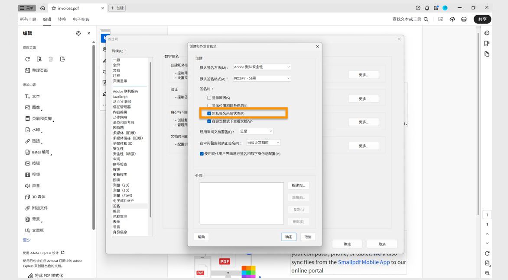
Task: Open the notifications bell icon
Action: pos(427,8)
